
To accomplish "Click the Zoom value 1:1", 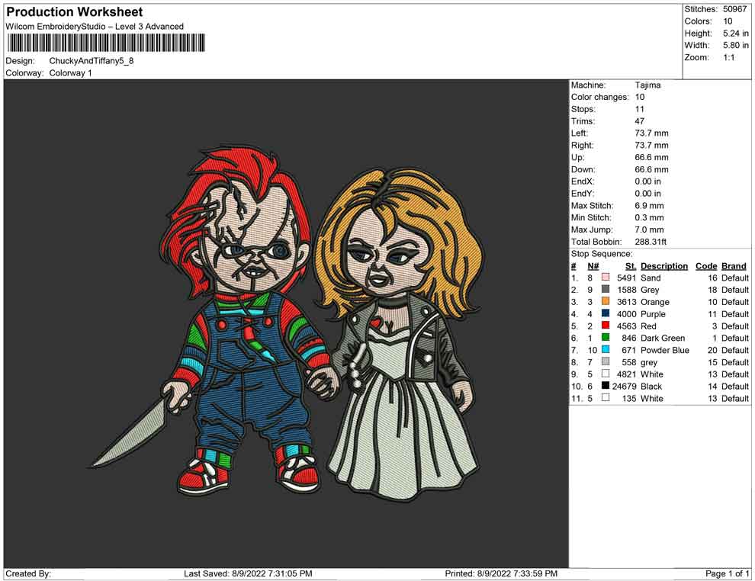I will point(728,58).
